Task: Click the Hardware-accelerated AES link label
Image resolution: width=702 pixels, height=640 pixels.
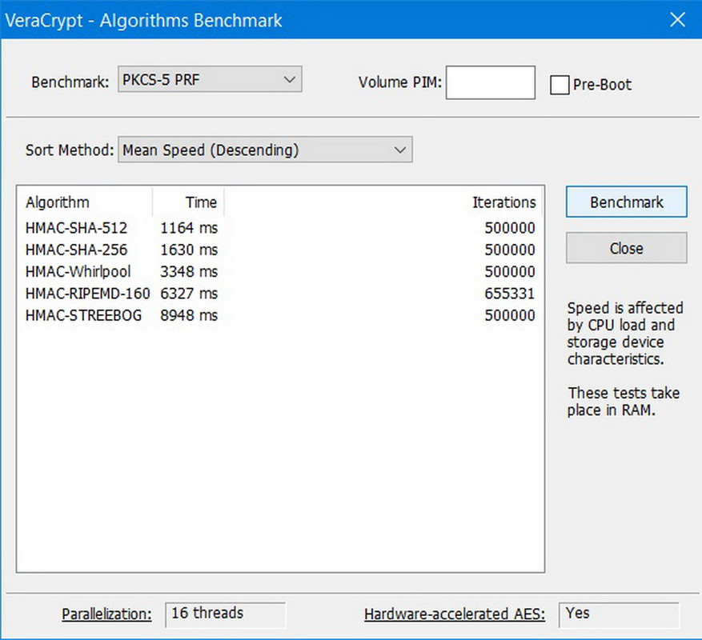Action: [455, 614]
